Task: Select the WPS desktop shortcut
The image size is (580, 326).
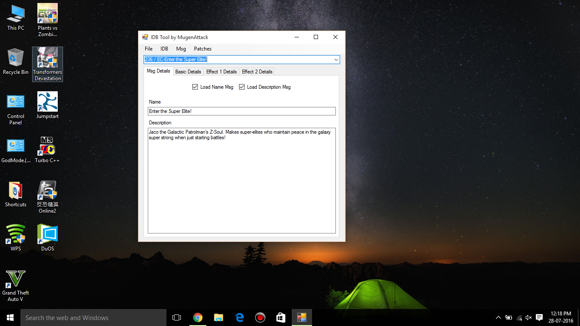Action: [x=16, y=238]
